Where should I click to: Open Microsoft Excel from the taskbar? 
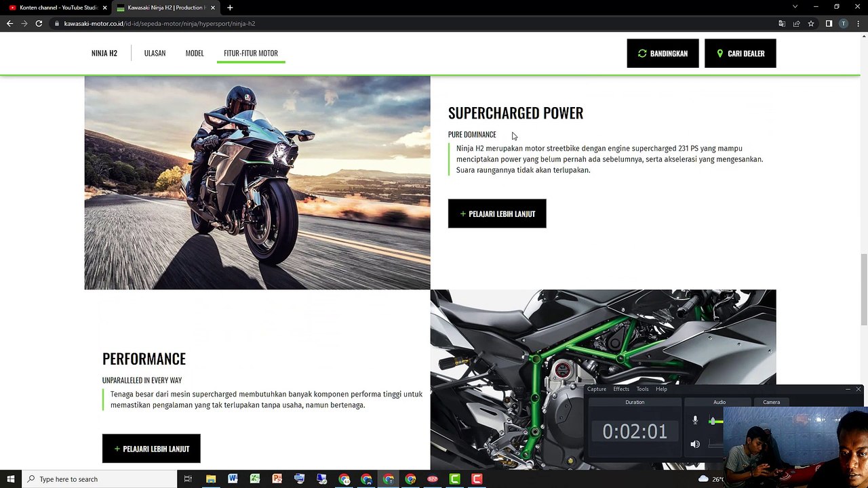[255, 479]
